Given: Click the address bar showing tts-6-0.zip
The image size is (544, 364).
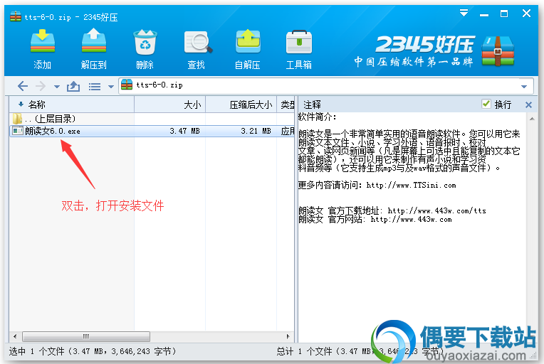Looking at the screenshot, I should [x=325, y=85].
